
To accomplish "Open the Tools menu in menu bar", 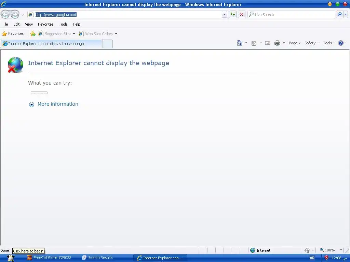I will click(63, 24).
